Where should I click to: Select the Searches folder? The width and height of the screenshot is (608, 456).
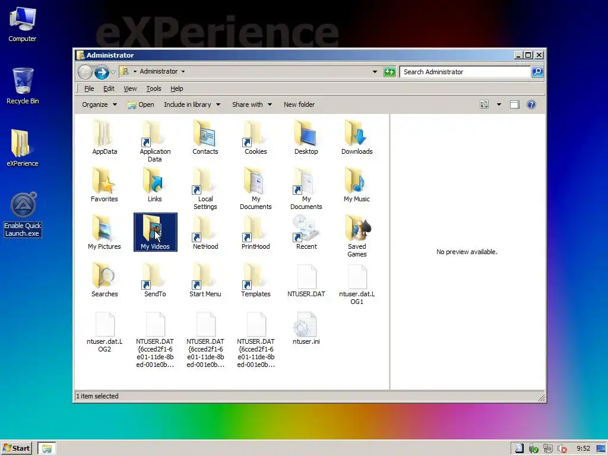pyautogui.click(x=104, y=280)
